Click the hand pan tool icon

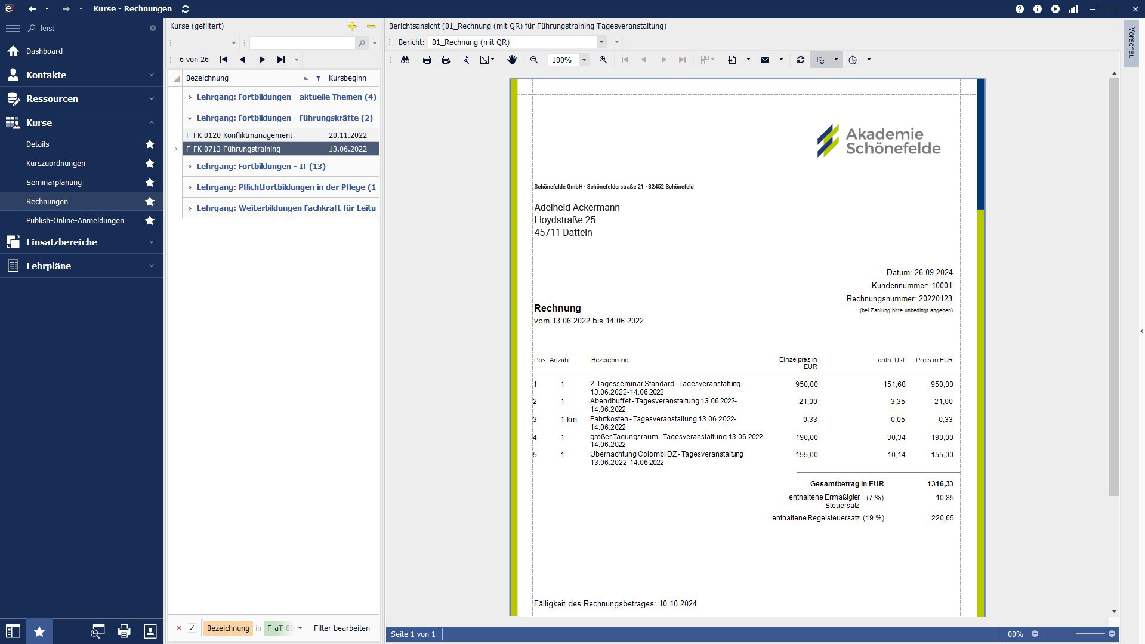tap(512, 60)
